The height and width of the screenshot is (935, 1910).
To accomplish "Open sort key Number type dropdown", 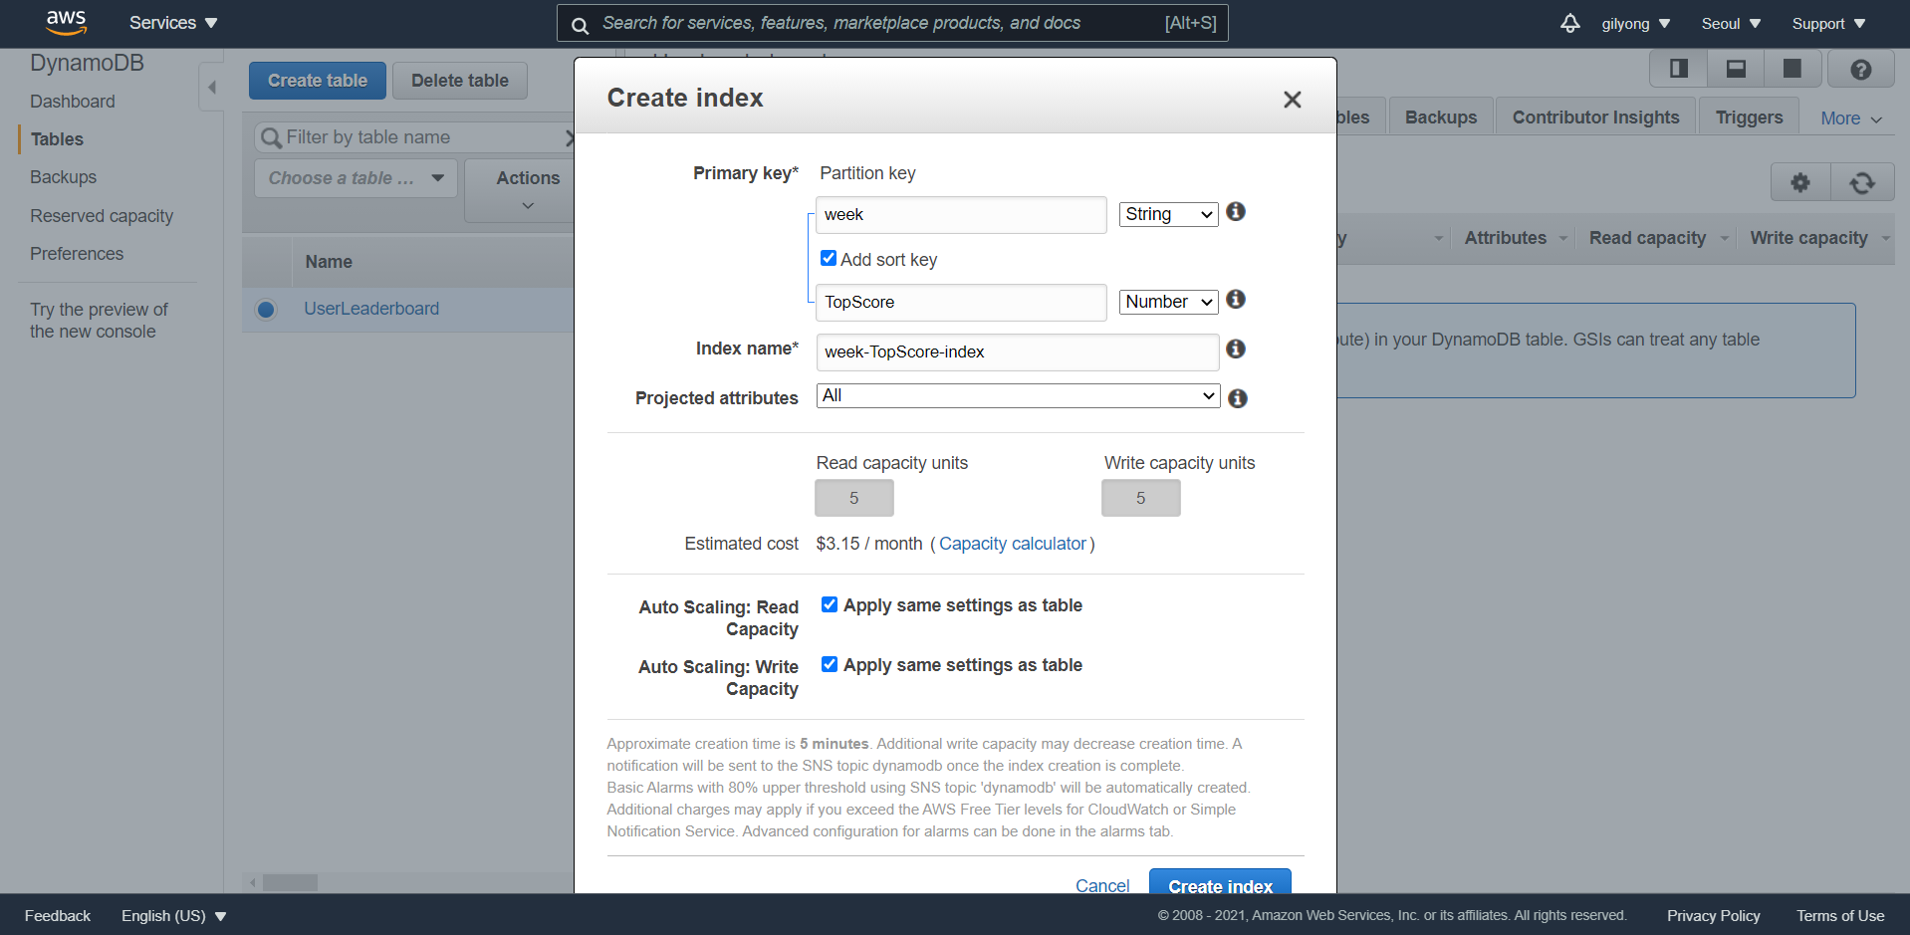I will pyautogui.click(x=1169, y=302).
